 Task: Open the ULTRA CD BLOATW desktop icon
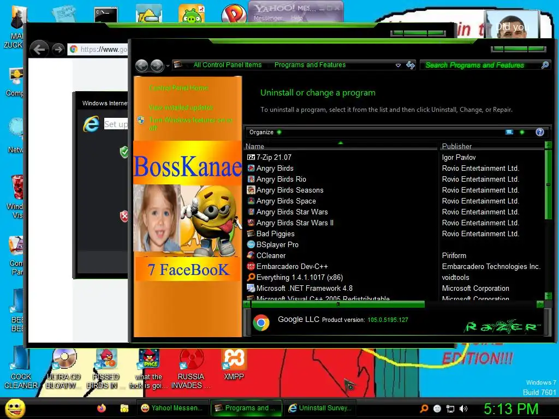[x=64, y=369]
